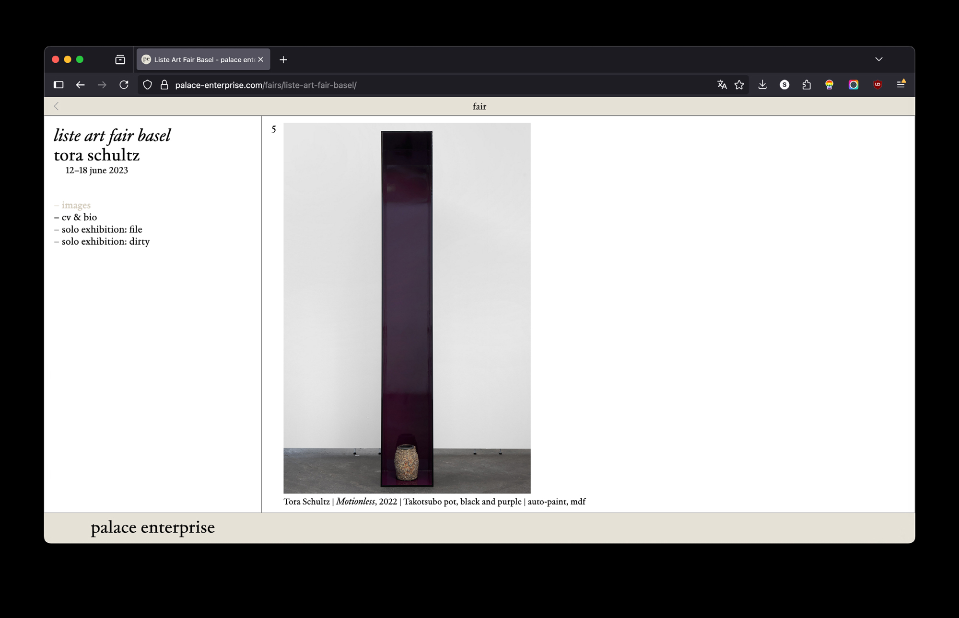
Task: Click the palace enterprise footer logo
Action: [x=152, y=527]
